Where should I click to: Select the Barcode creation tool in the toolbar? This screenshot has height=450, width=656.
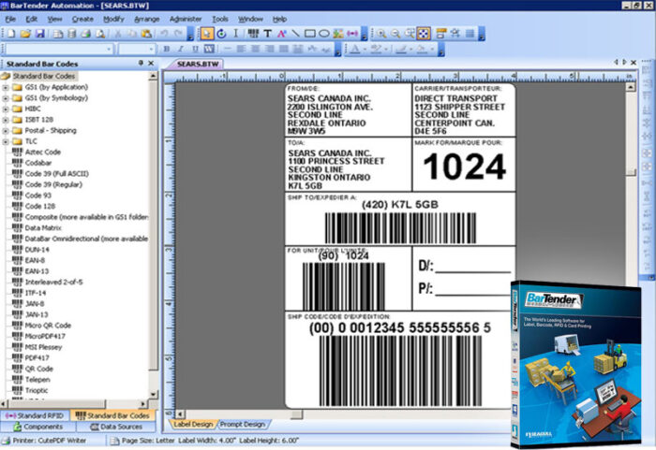tap(253, 34)
